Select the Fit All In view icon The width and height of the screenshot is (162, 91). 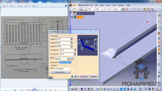(101, 89)
